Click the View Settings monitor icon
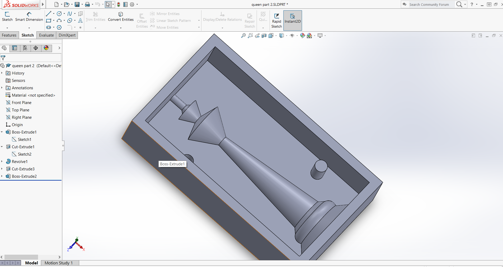The image size is (503, 267). (x=320, y=36)
